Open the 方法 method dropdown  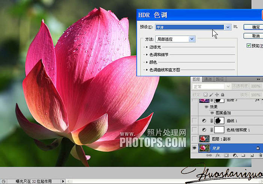click(x=192, y=39)
